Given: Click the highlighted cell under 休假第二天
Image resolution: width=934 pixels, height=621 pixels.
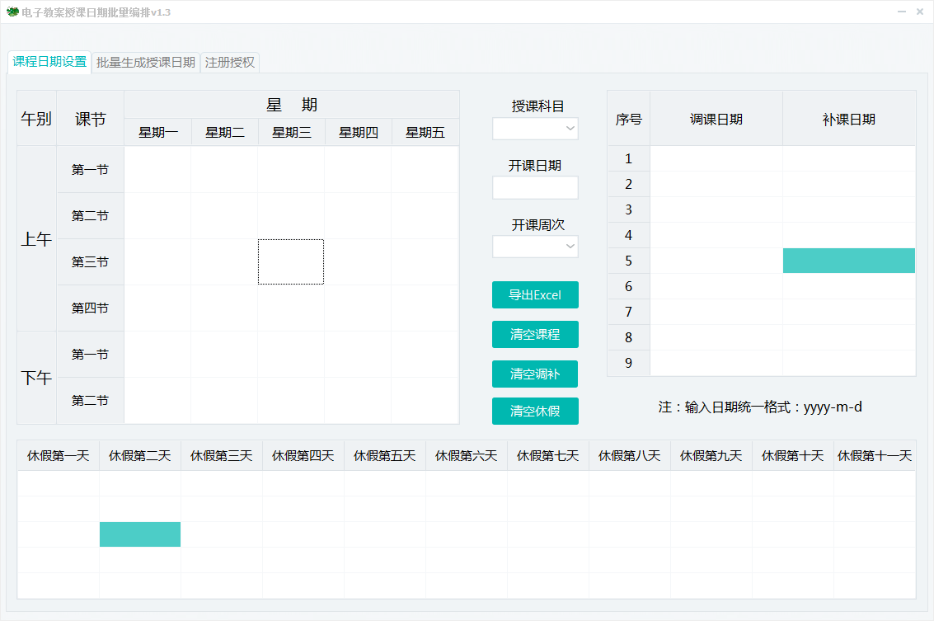Looking at the screenshot, I should [x=139, y=534].
